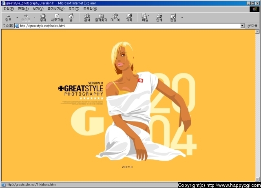Click the VERSION 11 label
261x188 pixels.
(x=96, y=83)
